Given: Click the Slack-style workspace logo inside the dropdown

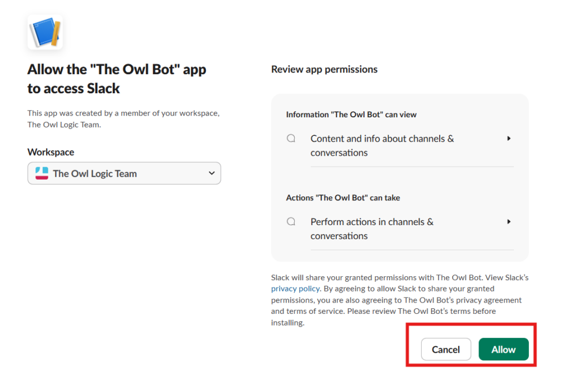Looking at the screenshot, I should [42, 173].
